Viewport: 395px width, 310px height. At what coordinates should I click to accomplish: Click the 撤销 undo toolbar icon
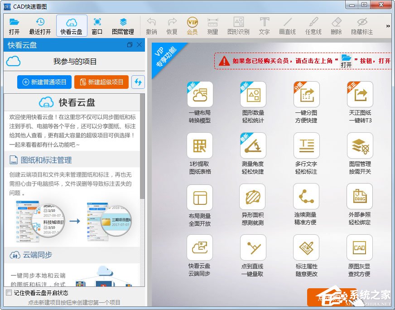[x=152, y=25]
